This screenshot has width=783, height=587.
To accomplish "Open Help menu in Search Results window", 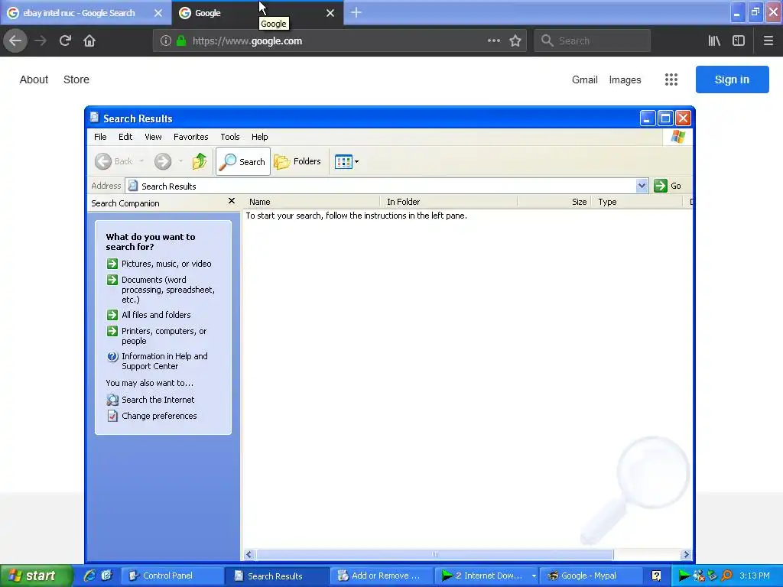I will point(260,137).
